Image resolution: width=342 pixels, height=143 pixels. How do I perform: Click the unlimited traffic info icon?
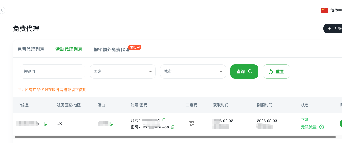tap(322, 127)
